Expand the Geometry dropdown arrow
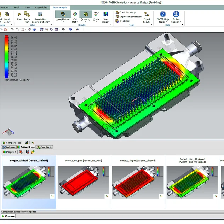The image size is (224, 224). click(86, 22)
